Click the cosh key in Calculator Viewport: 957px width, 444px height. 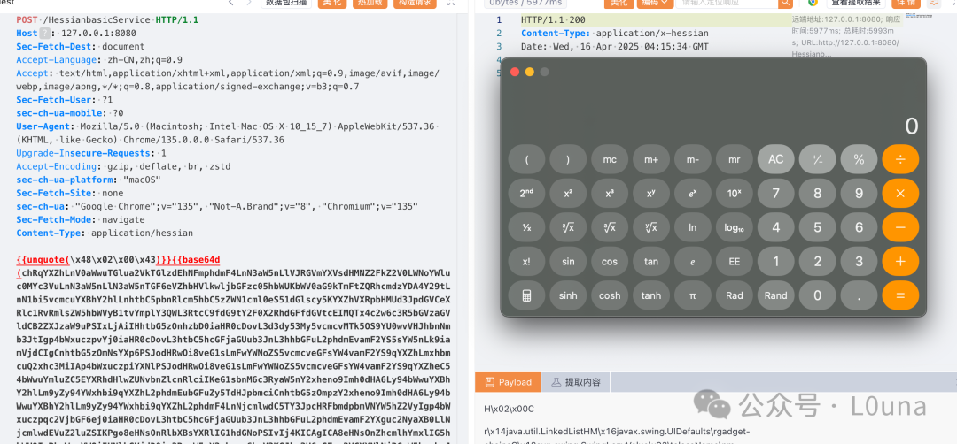(x=610, y=295)
